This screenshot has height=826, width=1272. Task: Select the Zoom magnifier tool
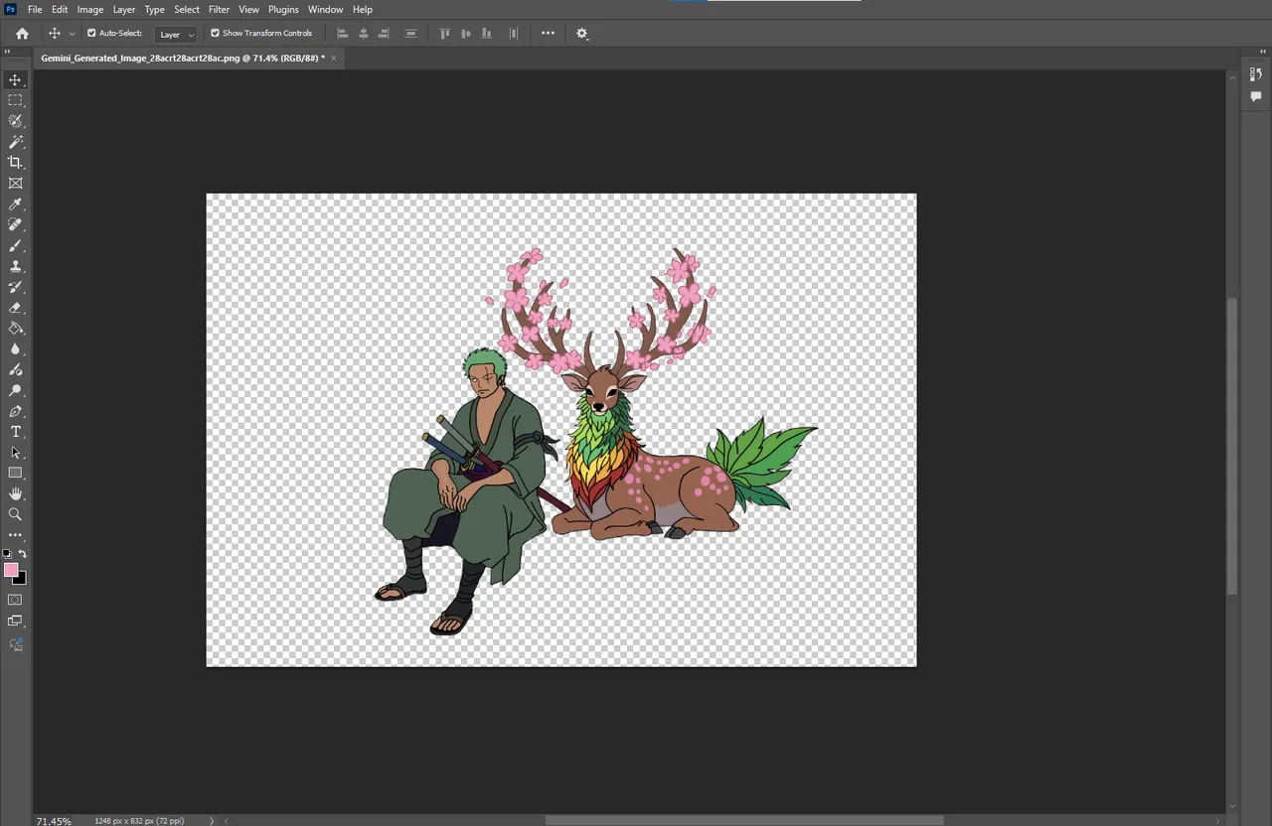coord(15,514)
